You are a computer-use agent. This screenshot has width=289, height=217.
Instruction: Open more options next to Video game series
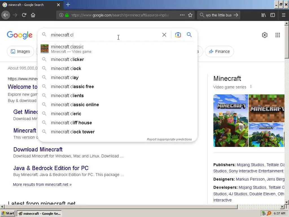click(251, 86)
